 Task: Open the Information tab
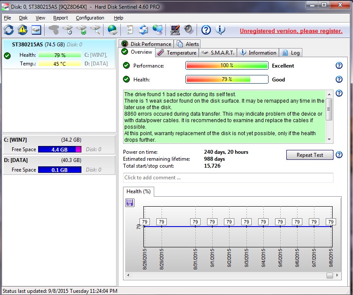pos(258,53)
